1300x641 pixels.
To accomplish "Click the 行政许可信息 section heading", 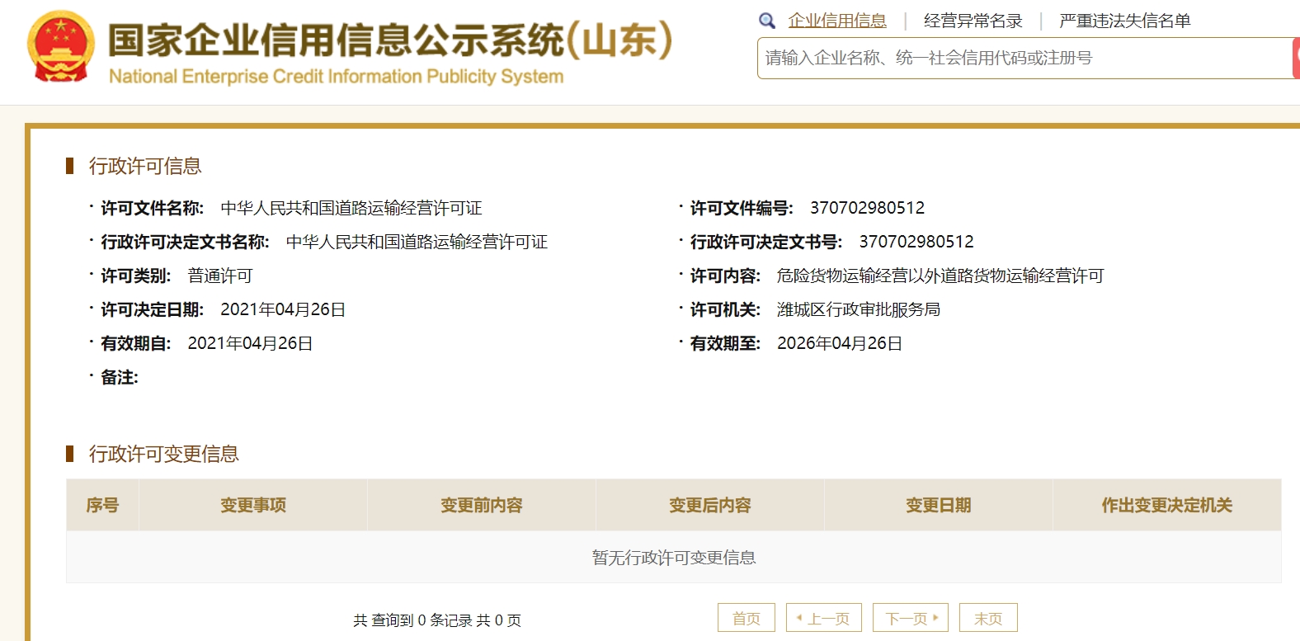I will point(145,166).
